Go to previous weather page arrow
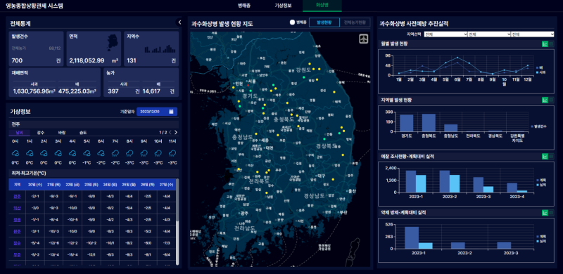The width and height of the screenshot is (563, 274). [170, 132]
